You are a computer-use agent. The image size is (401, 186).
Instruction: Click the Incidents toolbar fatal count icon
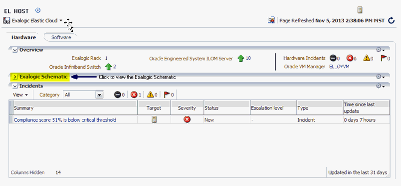(x=117, y=94)
